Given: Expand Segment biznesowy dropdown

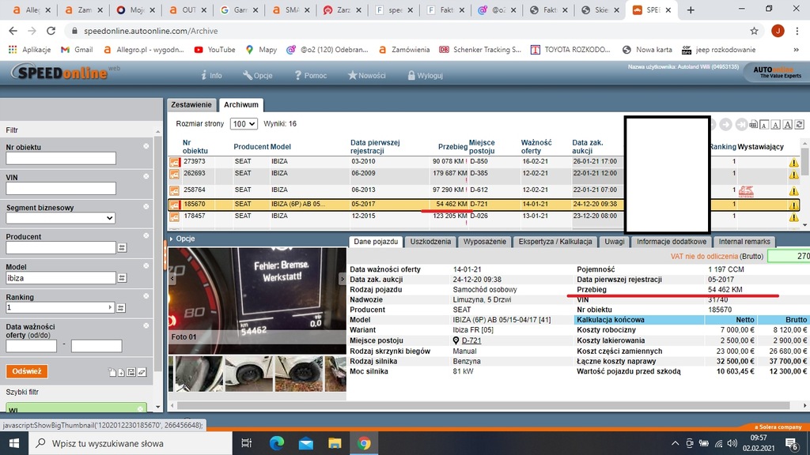Looking at the screenshot, I should click(x=61, y=218).
